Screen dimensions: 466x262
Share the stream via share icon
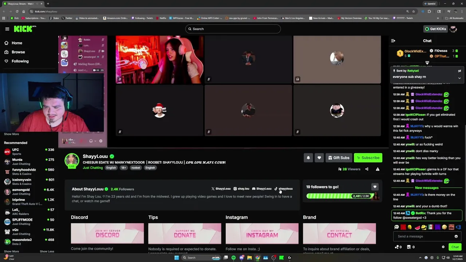tap(367, 169)
